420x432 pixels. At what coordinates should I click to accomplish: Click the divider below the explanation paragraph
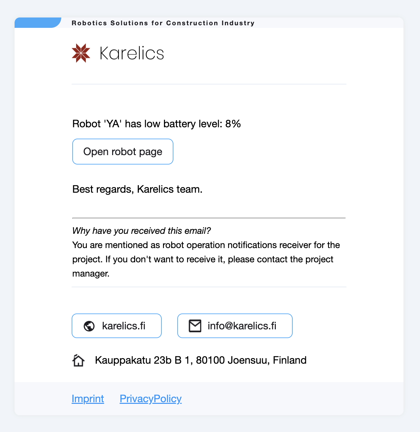click(x=209, y=287)
